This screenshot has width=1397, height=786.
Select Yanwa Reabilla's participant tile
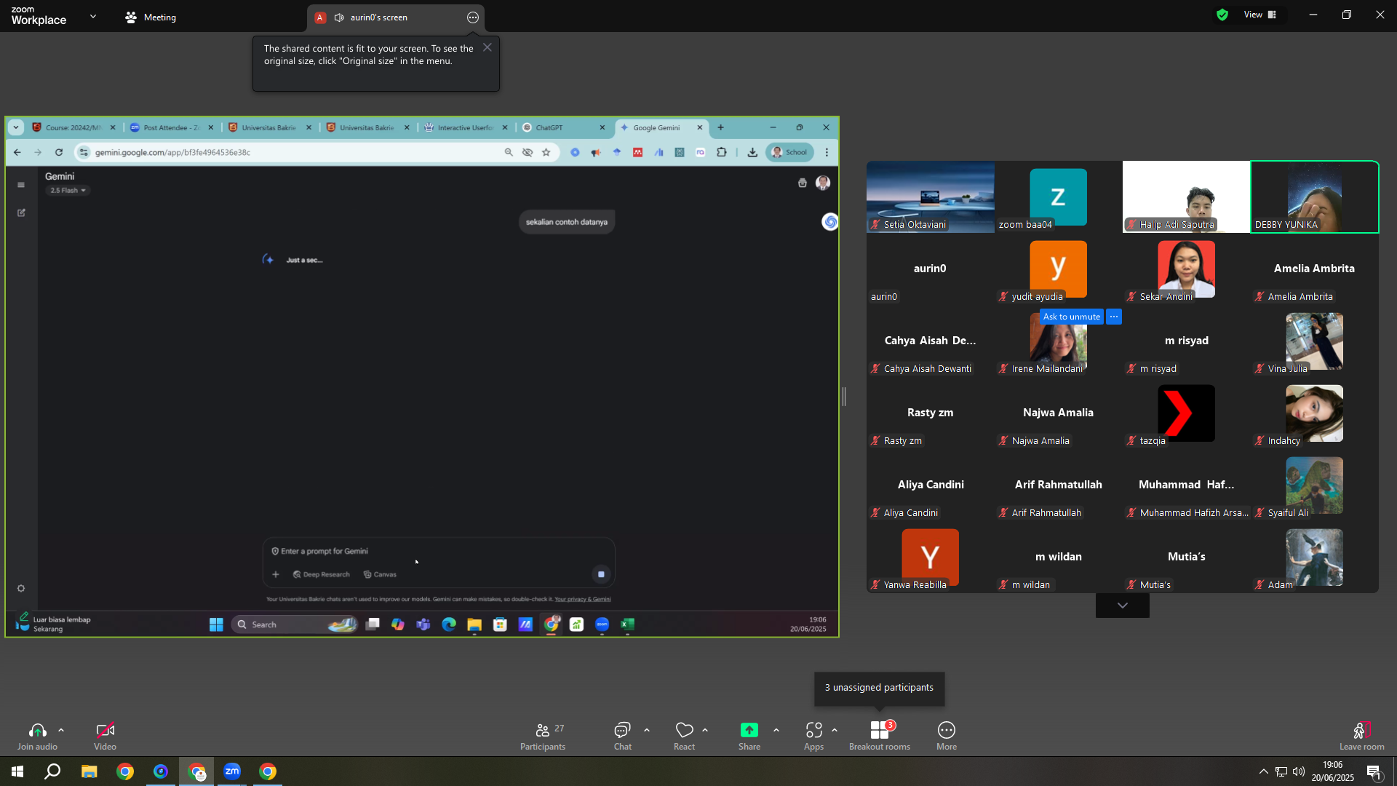[930, 557]
